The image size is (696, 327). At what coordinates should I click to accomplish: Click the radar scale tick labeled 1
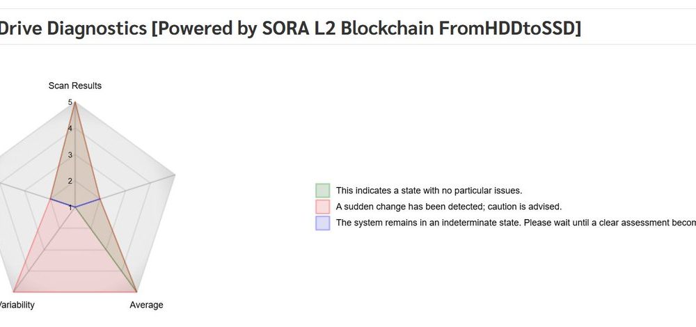click(x=70, y=207)
